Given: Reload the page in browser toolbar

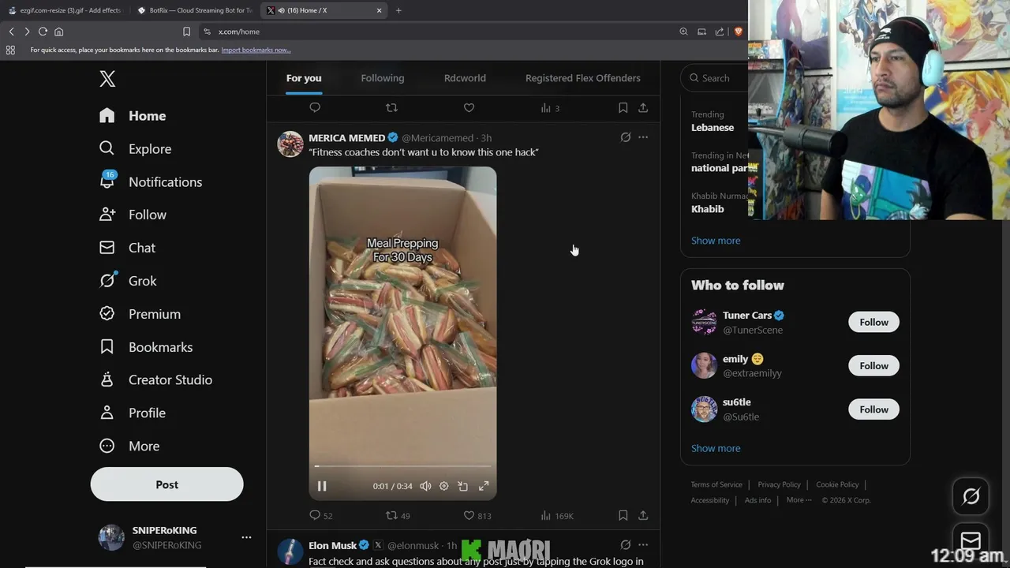Looking at the screenshot, I should (x=43, y=32).
